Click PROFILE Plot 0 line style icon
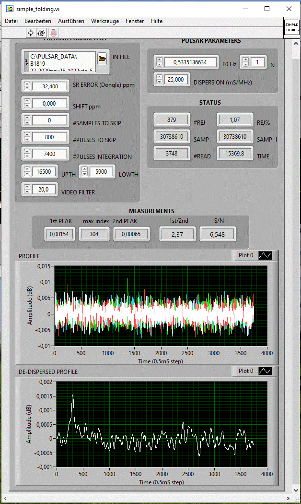The image size is (301, 504). click(x=266, y=255)
